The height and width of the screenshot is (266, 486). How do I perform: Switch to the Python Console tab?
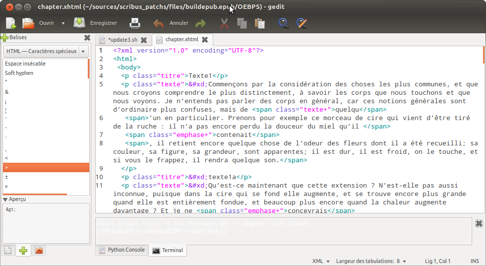point(122,250)
